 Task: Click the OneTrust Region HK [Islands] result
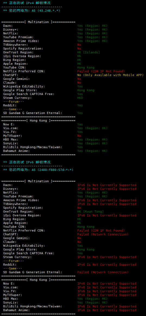tap(89, 52)
